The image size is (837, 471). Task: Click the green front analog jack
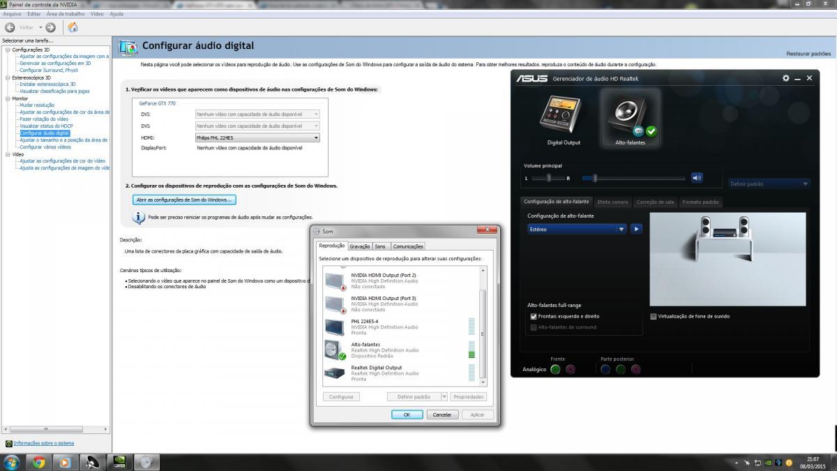[x=555, y=369]
